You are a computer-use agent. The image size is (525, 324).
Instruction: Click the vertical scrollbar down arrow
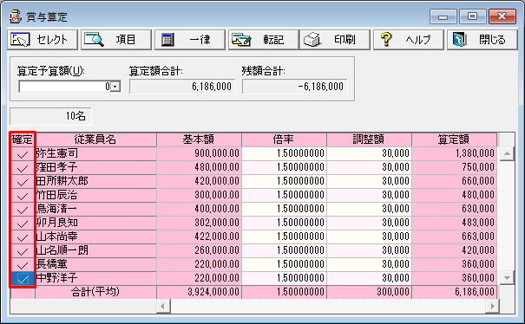[x=507, y=277]
